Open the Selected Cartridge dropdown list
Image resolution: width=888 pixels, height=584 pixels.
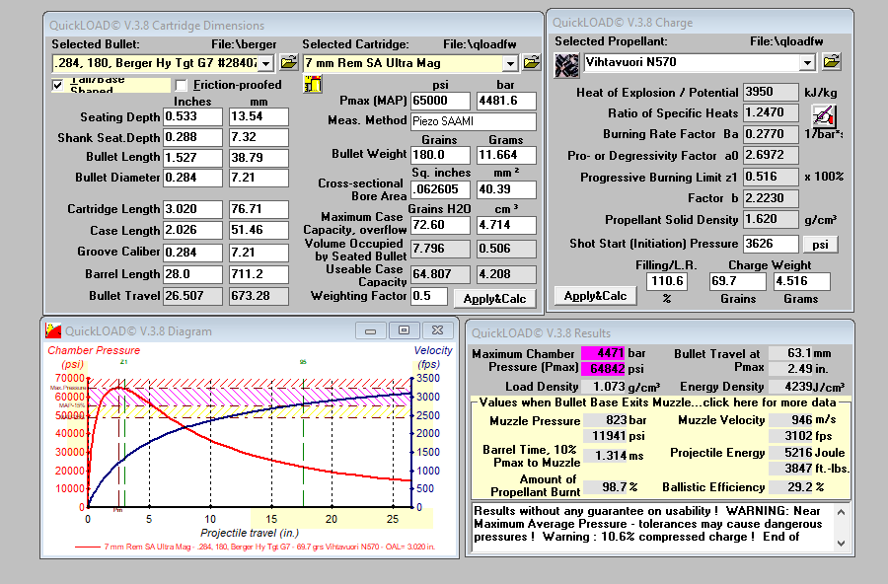coord(509,63)
